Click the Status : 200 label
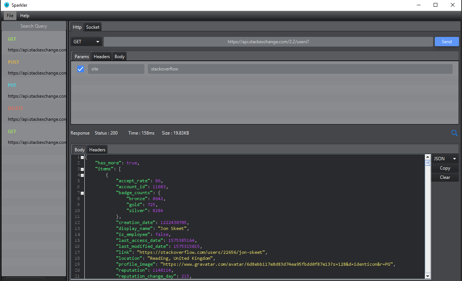Screen dimensions: 462x281 tap(106, 133)
